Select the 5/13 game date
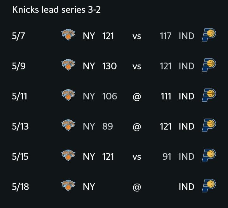Screen dimensions: 228x208 (20, 126)
